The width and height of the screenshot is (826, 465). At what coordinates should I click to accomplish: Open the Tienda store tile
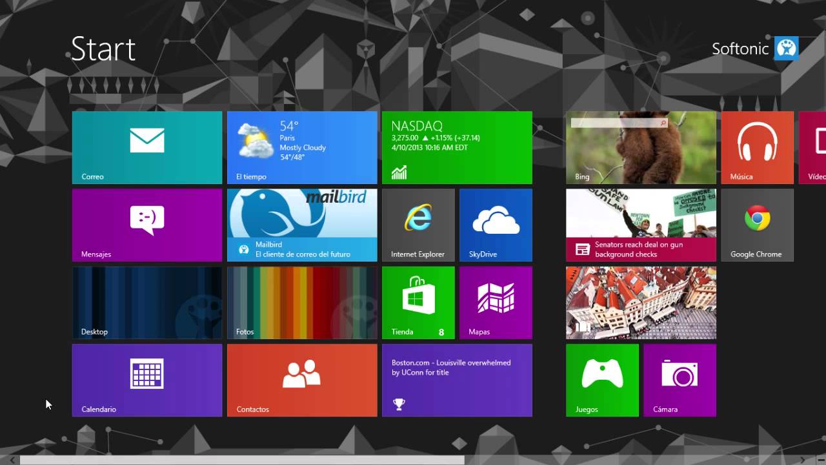pos(418,302)
